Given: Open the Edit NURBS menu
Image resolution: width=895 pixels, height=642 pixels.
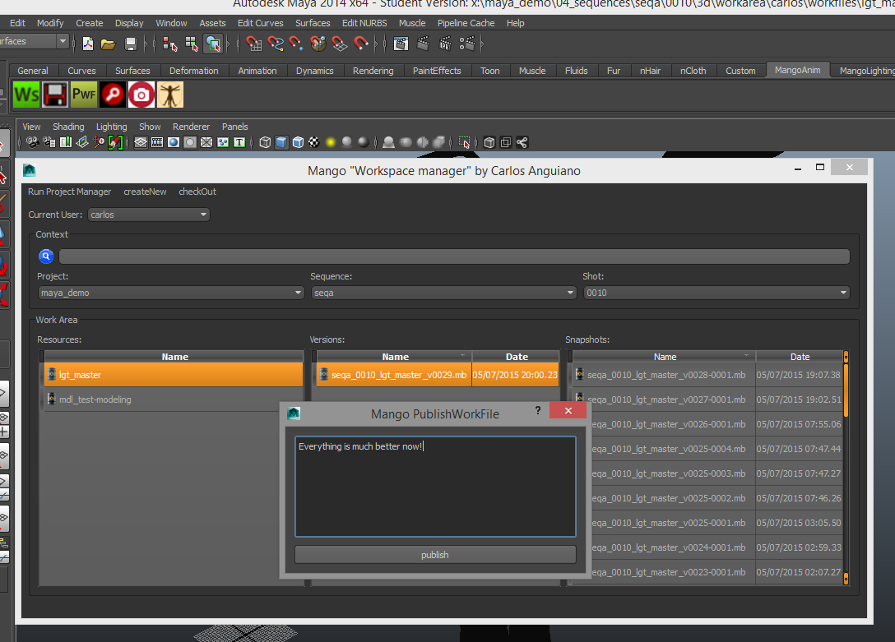Looking at the screenshot, I should click(x=364, y=23).
